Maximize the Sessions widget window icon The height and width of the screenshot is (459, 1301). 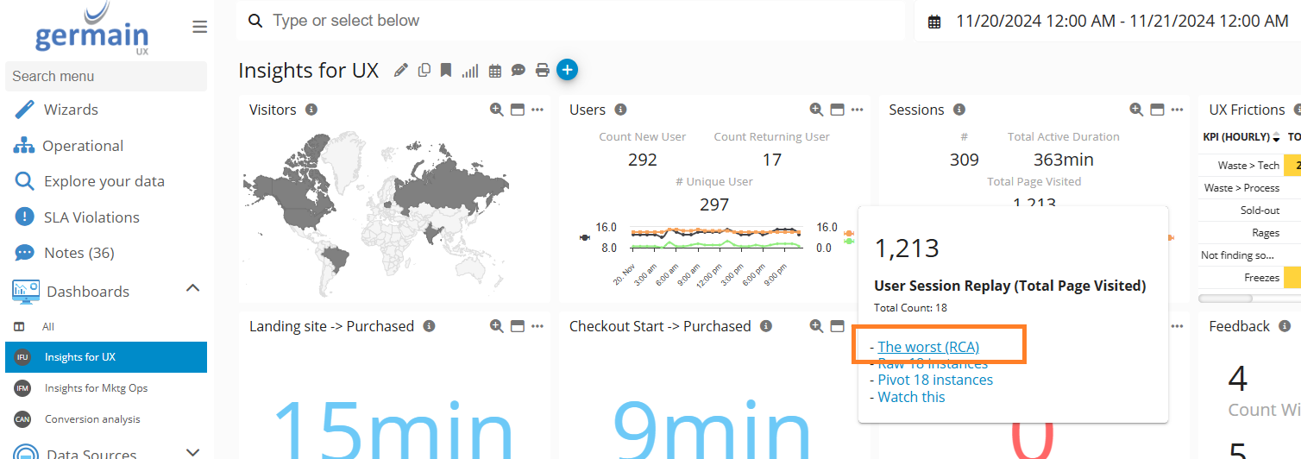click(x=1158, y=110)
